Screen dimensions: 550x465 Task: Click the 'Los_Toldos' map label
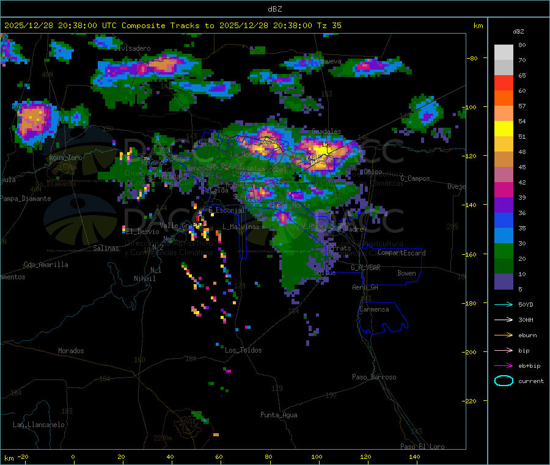[243, 350]
